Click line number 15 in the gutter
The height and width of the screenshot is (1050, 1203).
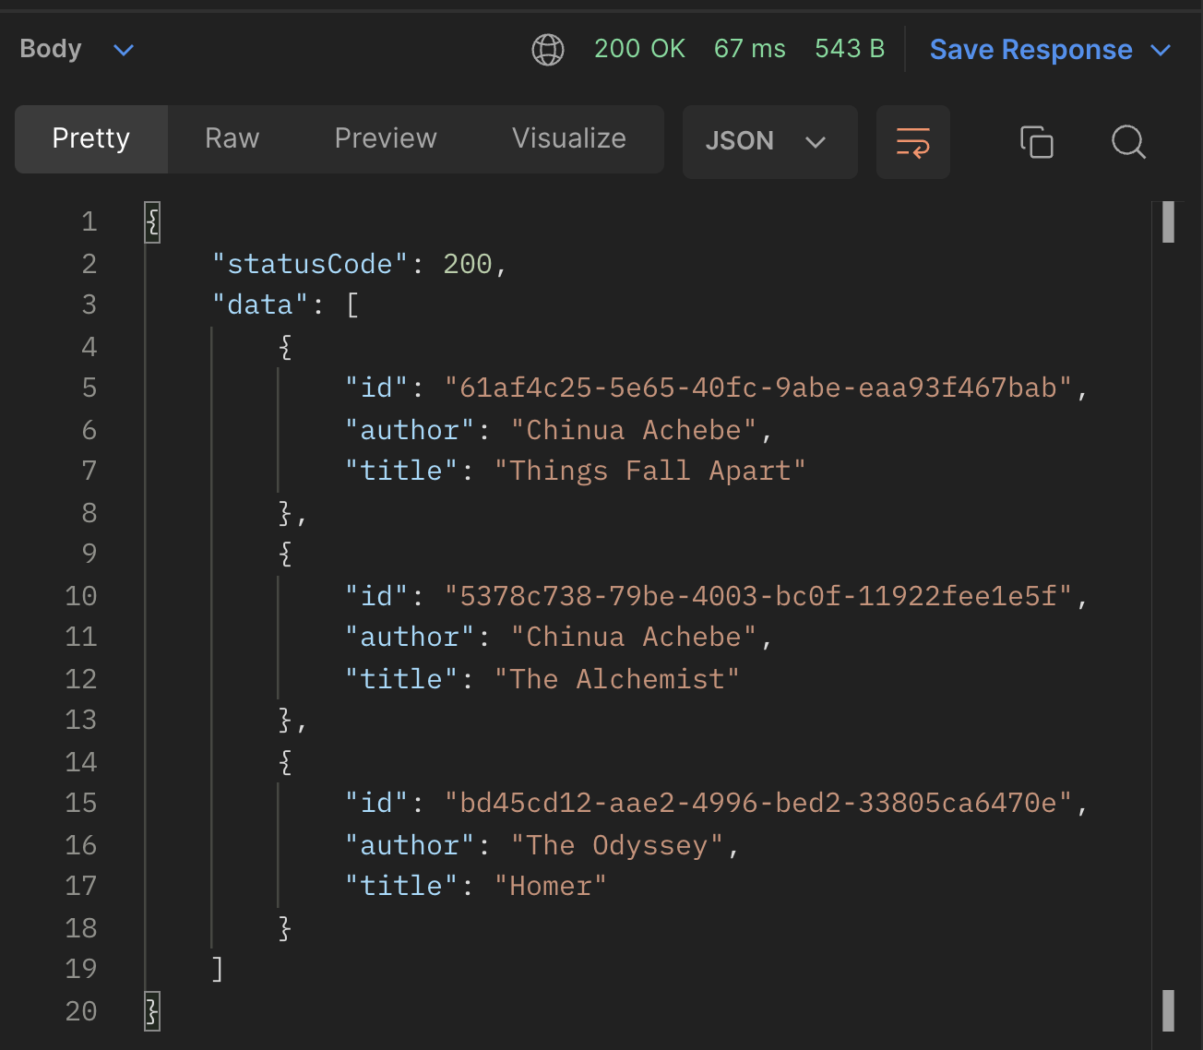[x=81, y=804]
